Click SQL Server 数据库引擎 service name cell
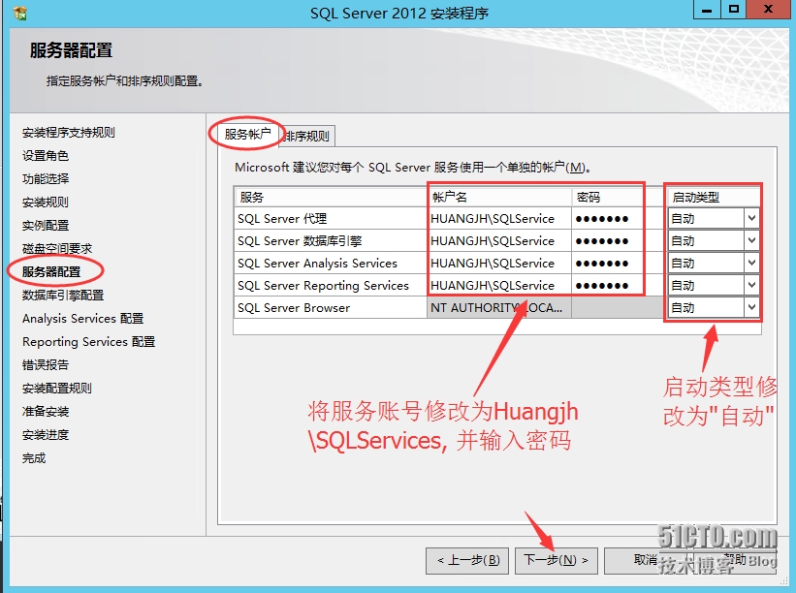This screenshot has height=593, width=796. (x=331, y=241)
